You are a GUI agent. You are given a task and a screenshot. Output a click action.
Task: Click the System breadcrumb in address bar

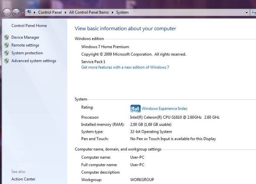click(122, 12)
